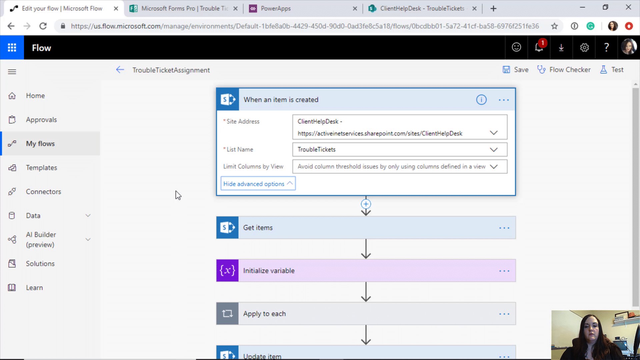The width and height of the screenshot is (640, 360).
Task: Expand the Get items action
Action: (366, 228)
